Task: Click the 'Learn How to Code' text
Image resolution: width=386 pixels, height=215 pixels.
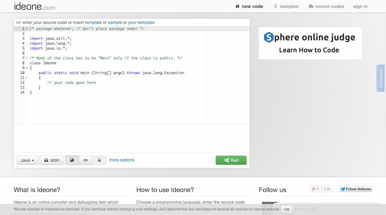Action: 309,50
